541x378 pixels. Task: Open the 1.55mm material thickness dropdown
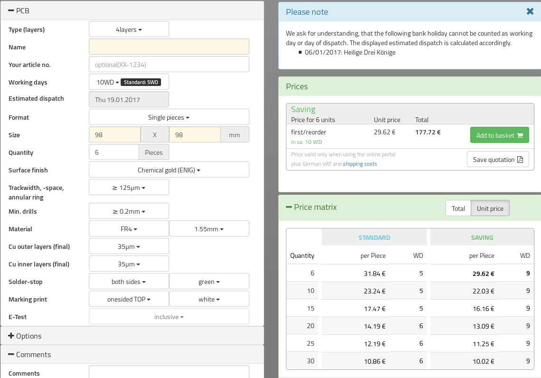(209, 229)
